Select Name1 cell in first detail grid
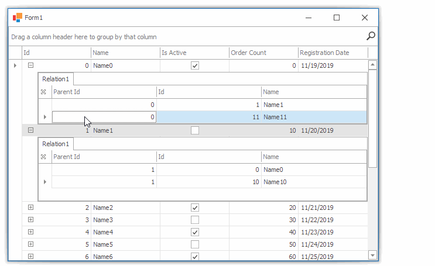Screen dimensions: 435x266 pyautogui.click(x=314, y=105)
